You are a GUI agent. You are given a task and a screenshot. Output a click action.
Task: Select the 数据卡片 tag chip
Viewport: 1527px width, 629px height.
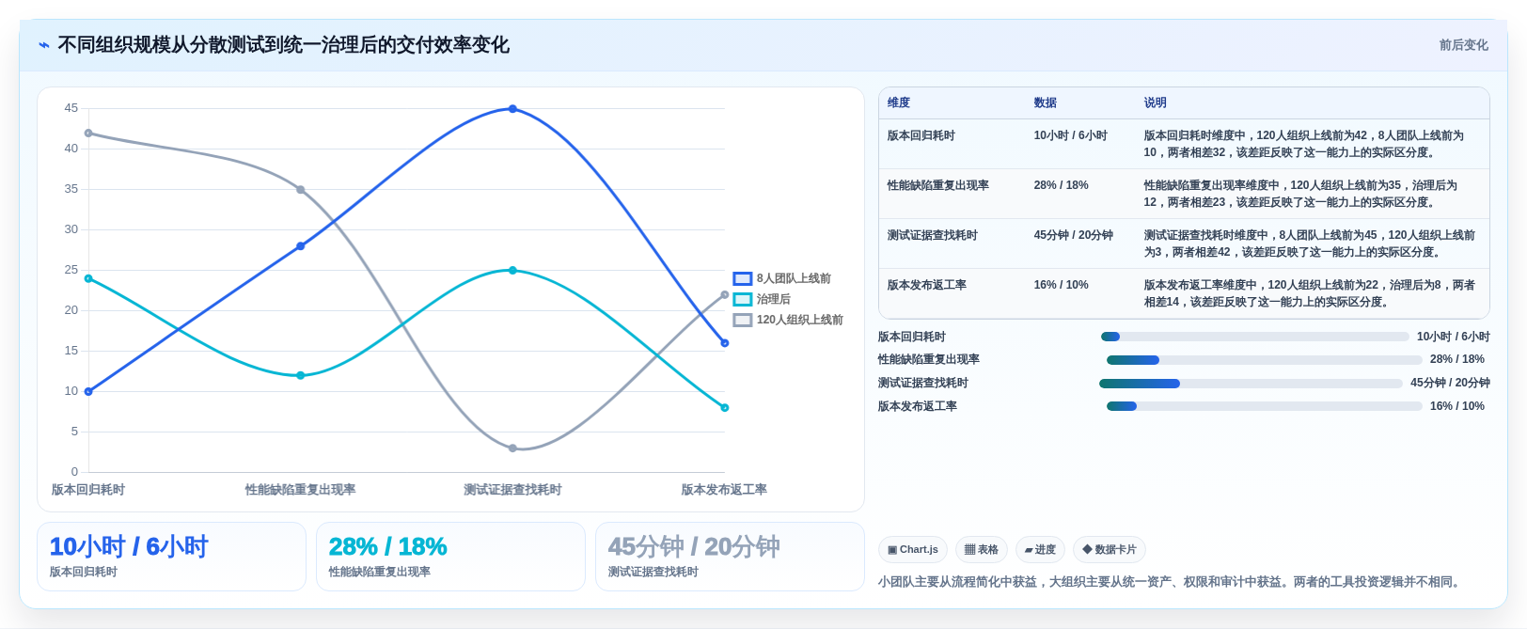point(1110,549)
